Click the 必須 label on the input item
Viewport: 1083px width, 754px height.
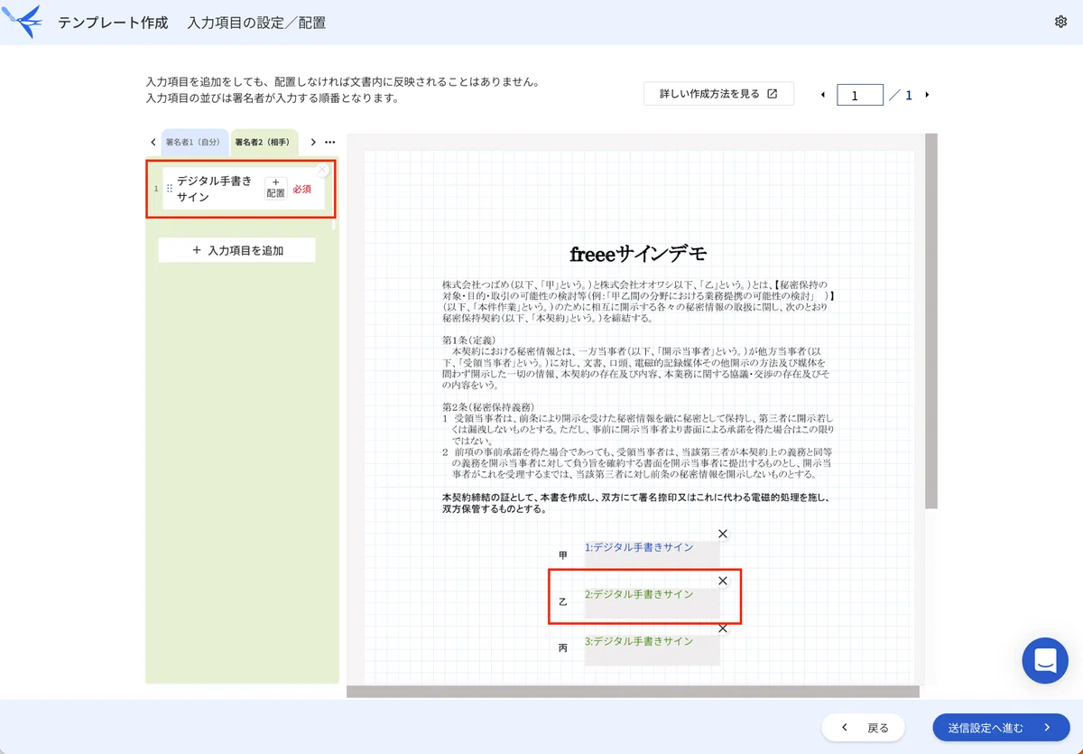(301, 190)
